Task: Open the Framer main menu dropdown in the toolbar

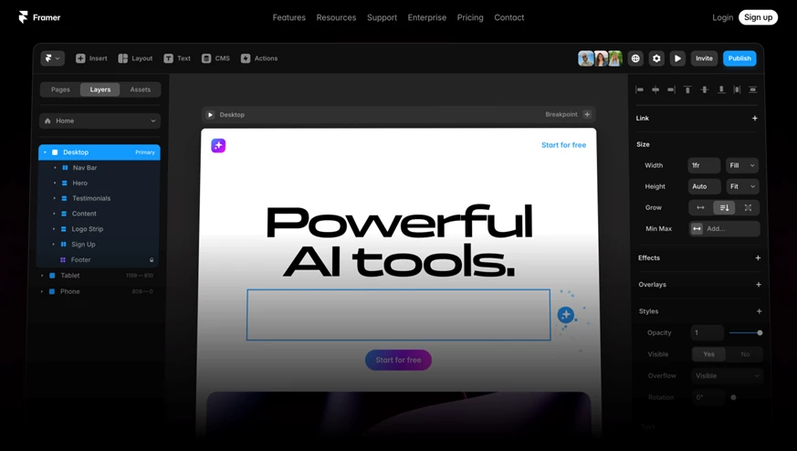Action: coord(52,58)
